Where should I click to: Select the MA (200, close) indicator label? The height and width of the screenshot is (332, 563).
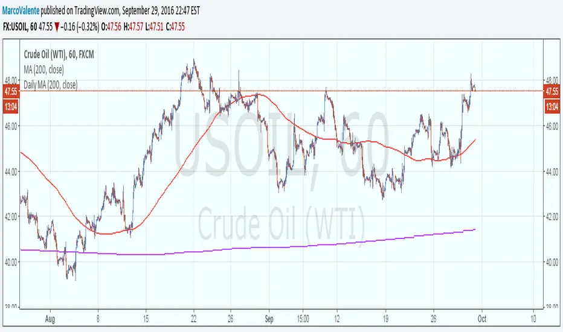pos(44,69)
